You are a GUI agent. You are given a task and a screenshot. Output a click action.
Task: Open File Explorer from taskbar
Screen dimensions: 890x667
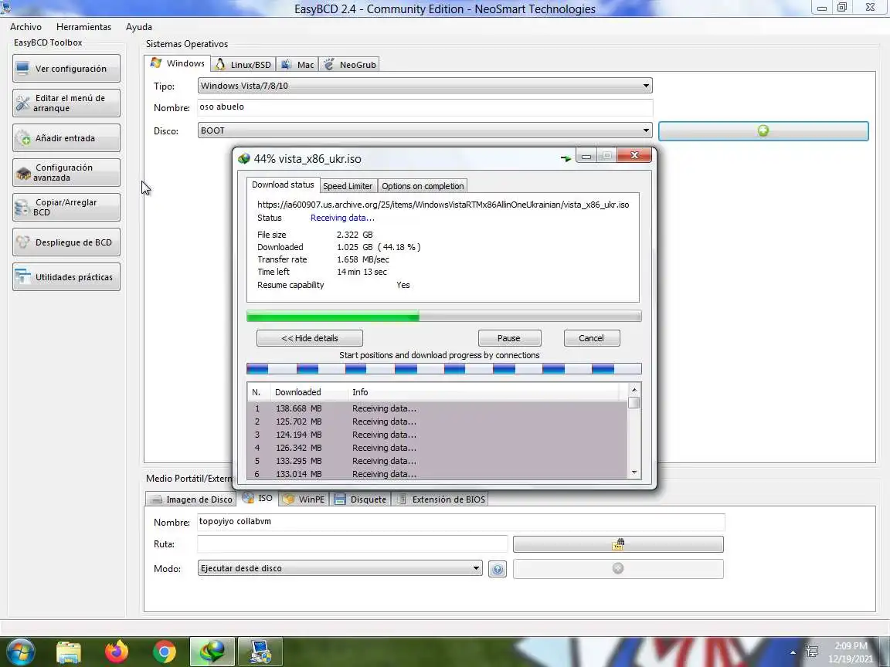click(68, 652)
